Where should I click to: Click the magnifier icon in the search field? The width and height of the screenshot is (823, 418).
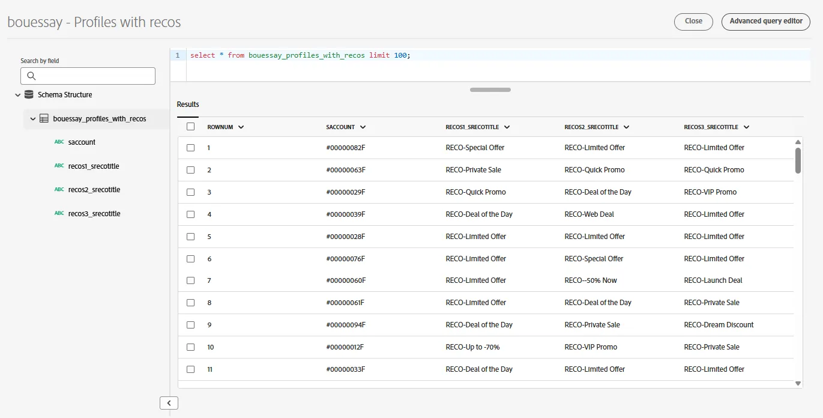tap(32, 76)
